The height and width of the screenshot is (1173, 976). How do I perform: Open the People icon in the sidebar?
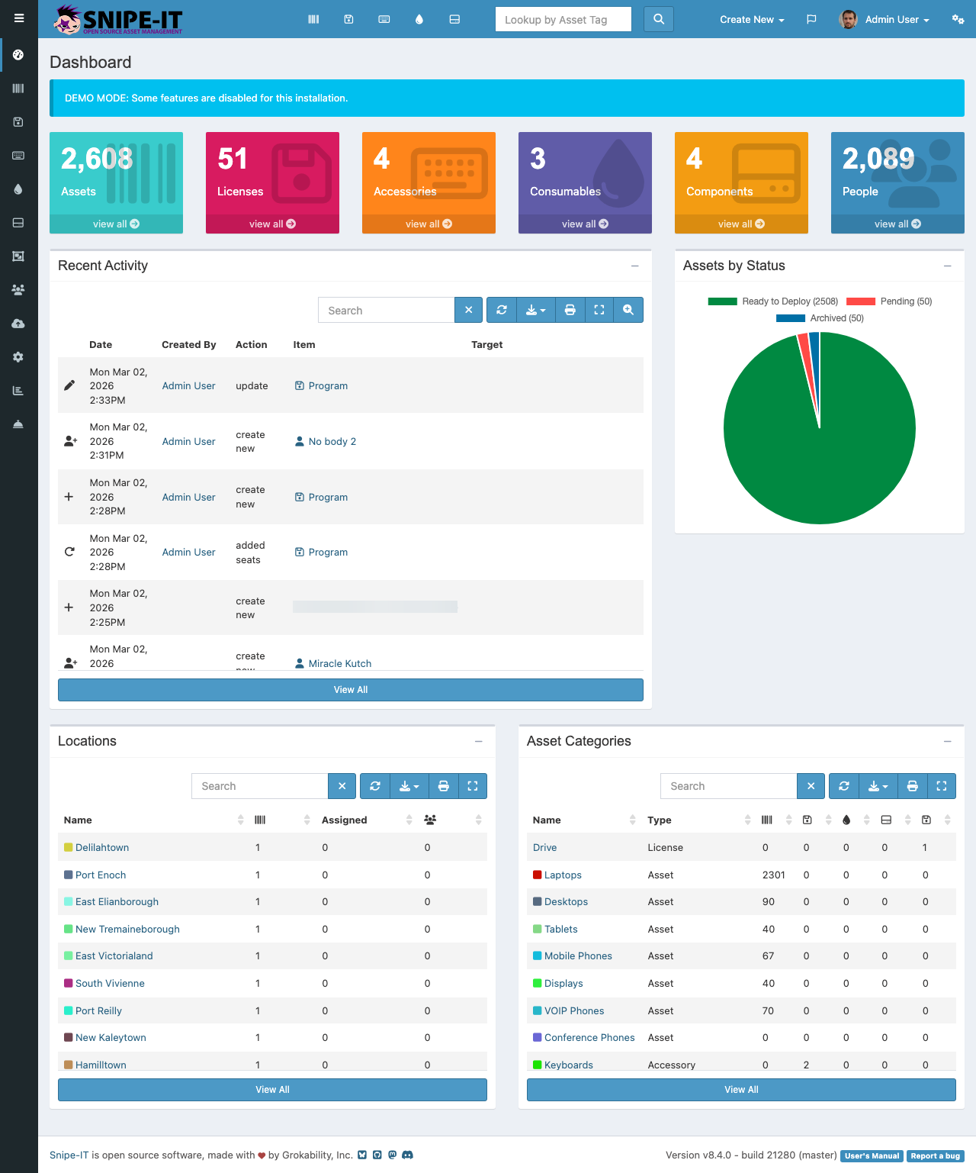click(18, 289)
